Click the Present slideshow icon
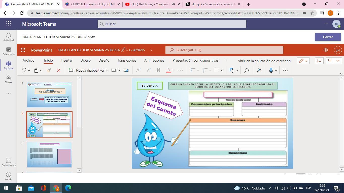Viewport: 344px width, 193px height. tap(330, 61)
